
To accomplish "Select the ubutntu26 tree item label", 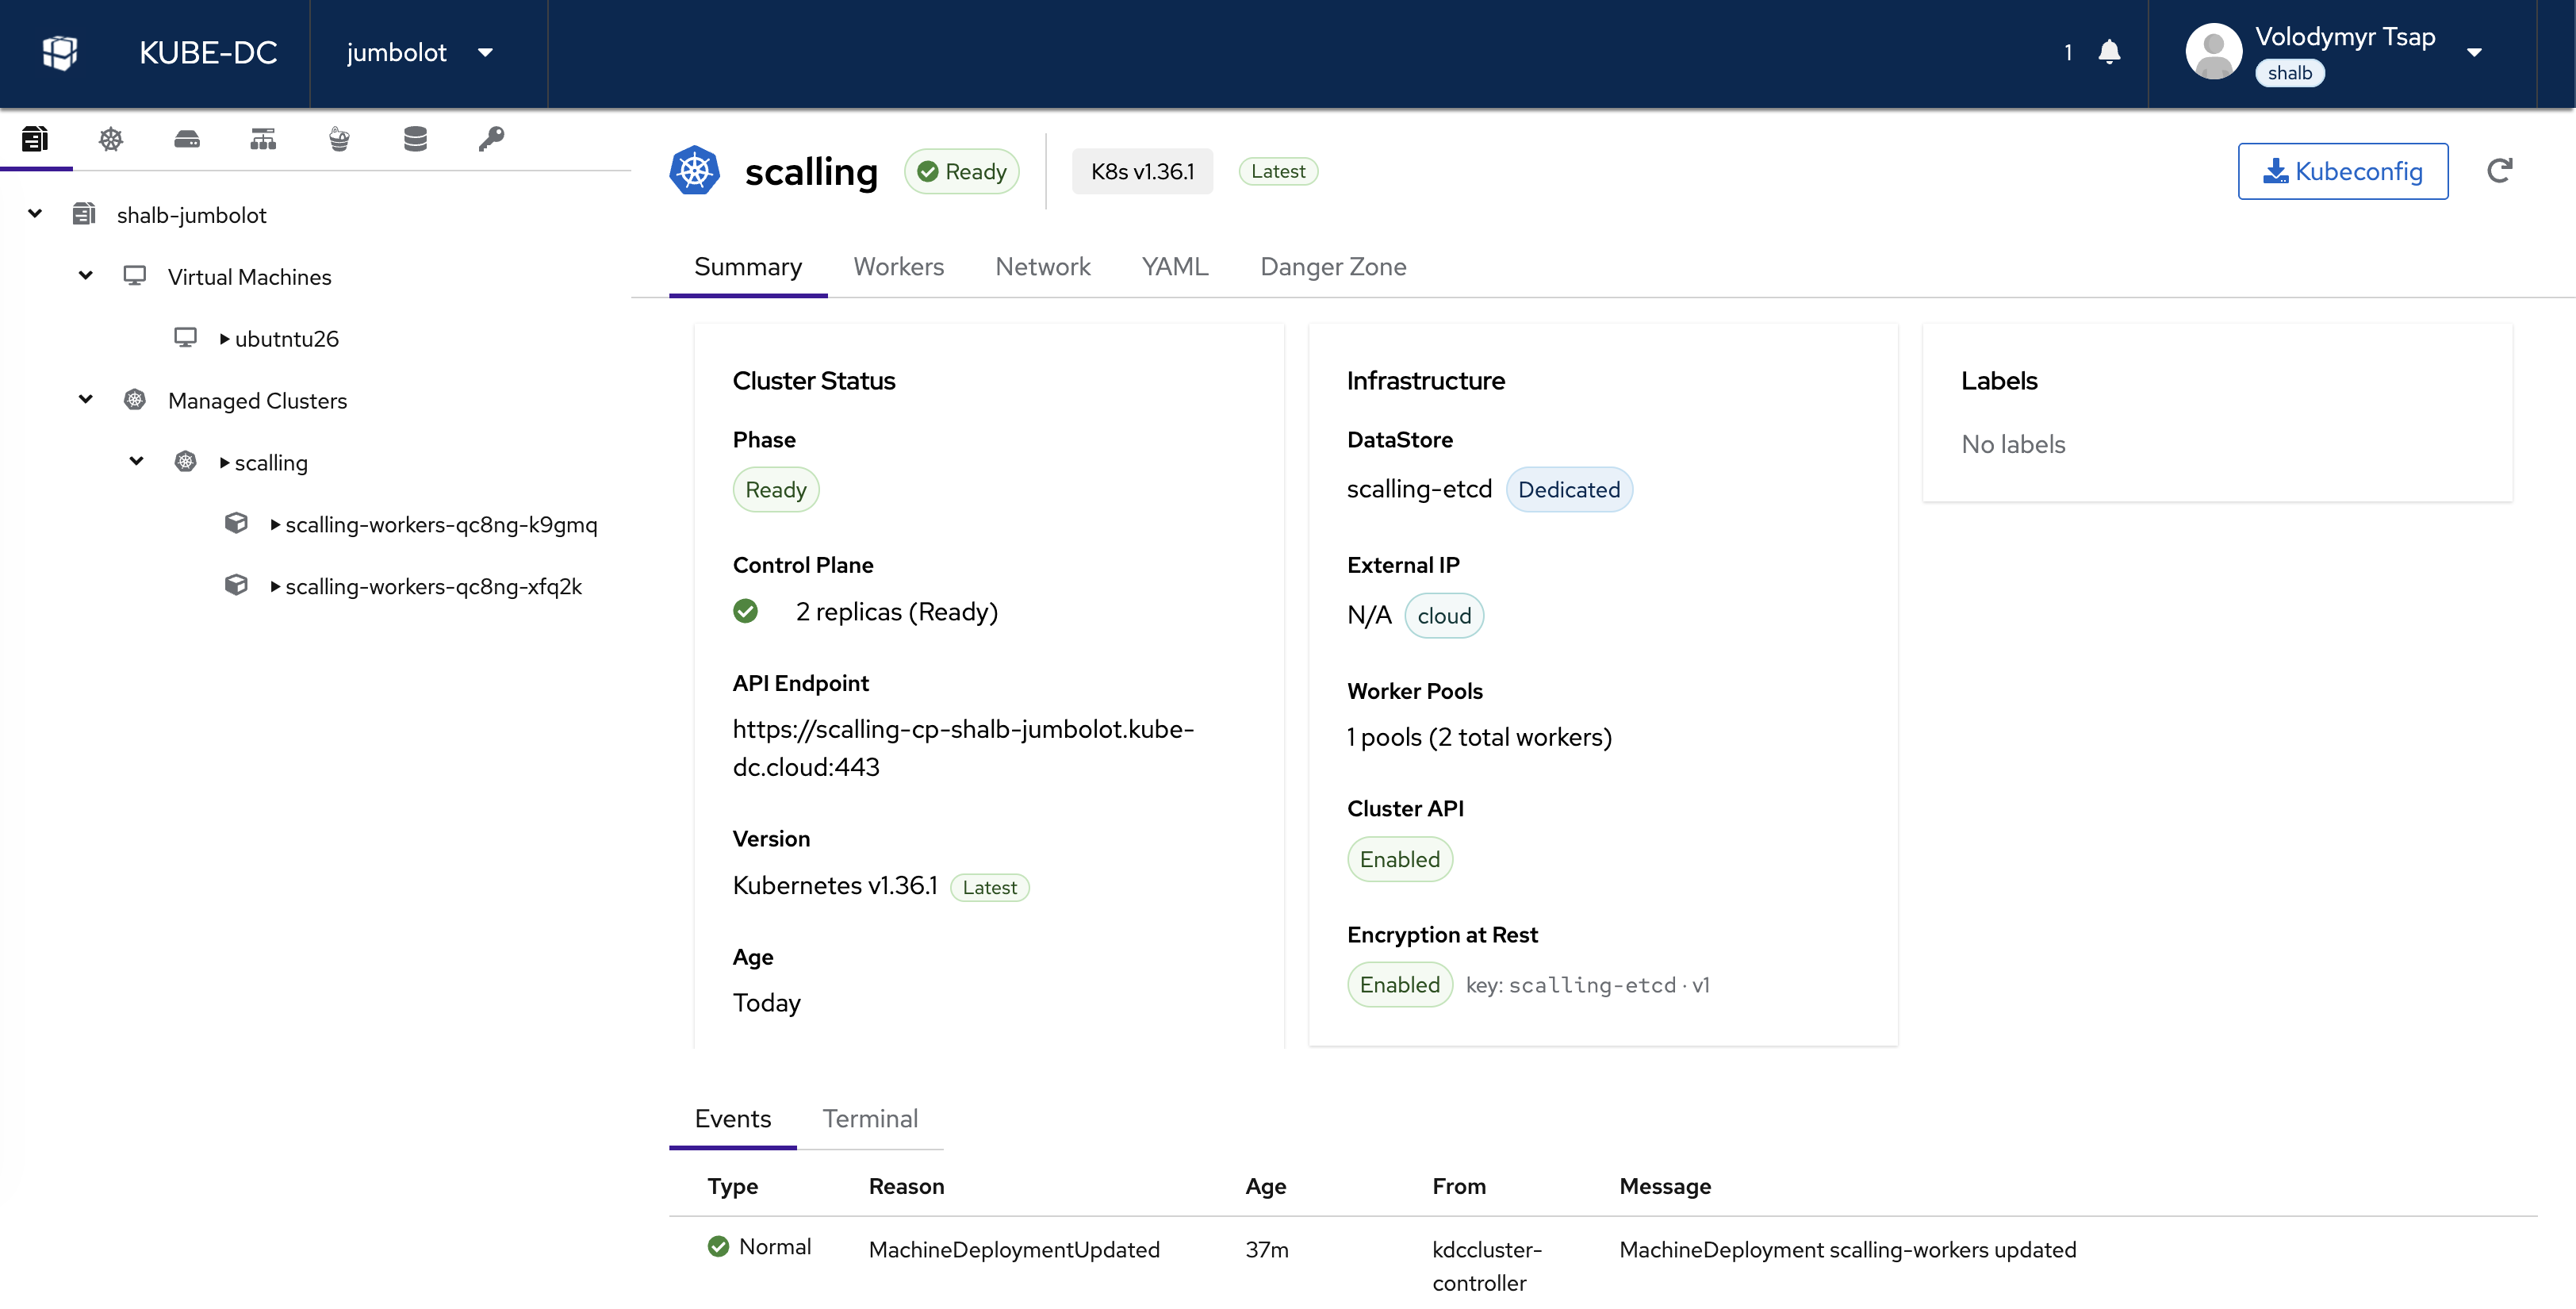I will pyautogui.click(x=287, y=339).
